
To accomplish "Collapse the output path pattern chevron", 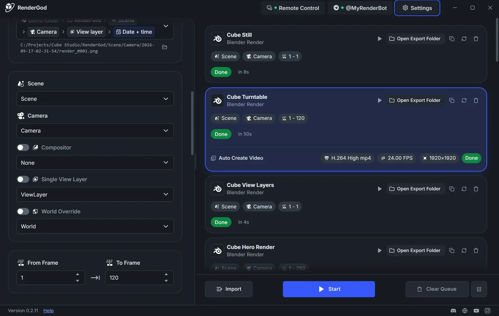I will [x=166, y=26].
